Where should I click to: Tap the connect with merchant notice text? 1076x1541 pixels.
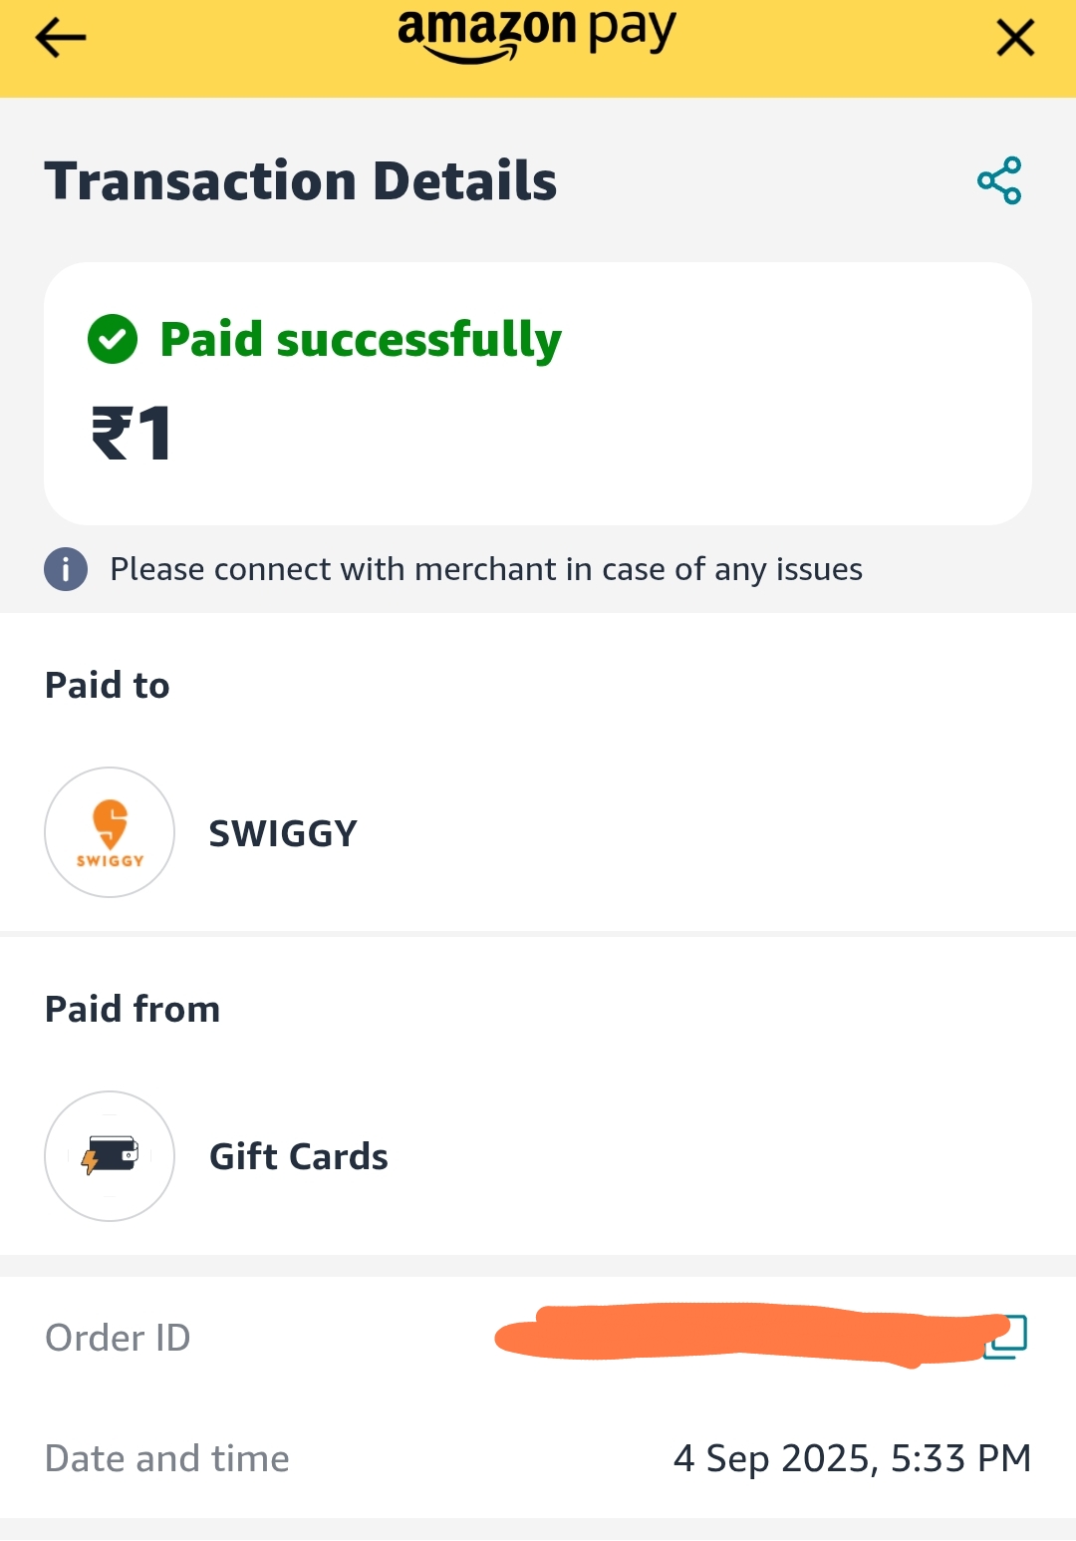pos(486,569)
